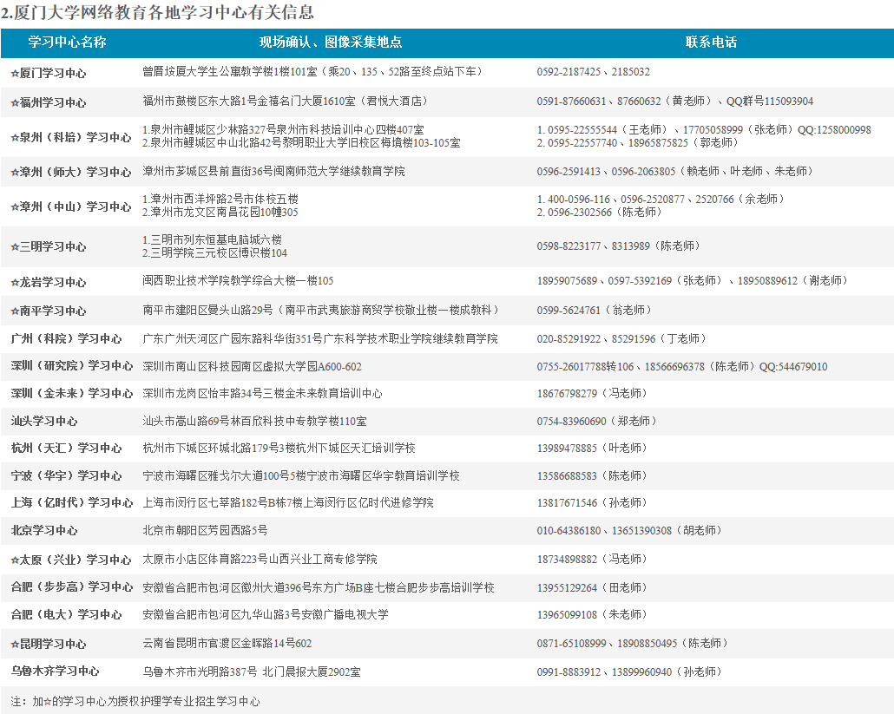894x714 pixels.
Task: Select 广州（科院）学习中心 name cell
Action: pyautogui.click(x=66, y=338)
